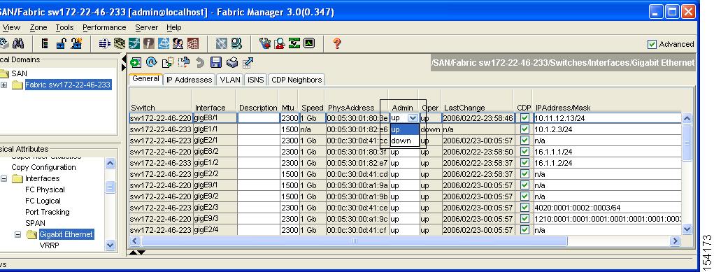The height and width of the screenshot is (272, 714).
Task: Click the gray Undo arrow icon
Action: coord(200,62)
